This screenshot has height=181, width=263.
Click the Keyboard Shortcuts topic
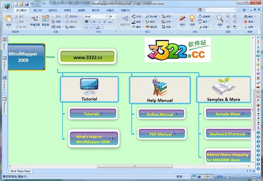click(227, 134)
